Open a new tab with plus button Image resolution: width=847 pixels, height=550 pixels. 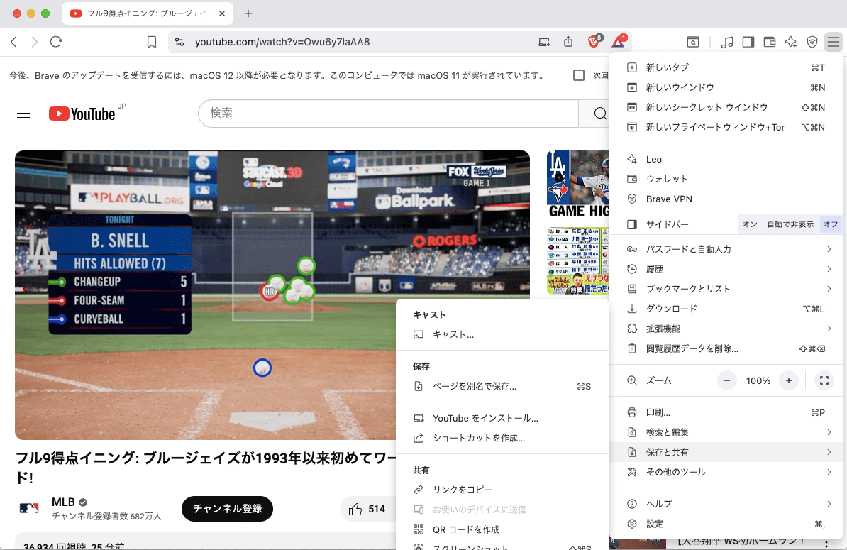[248, 13]
